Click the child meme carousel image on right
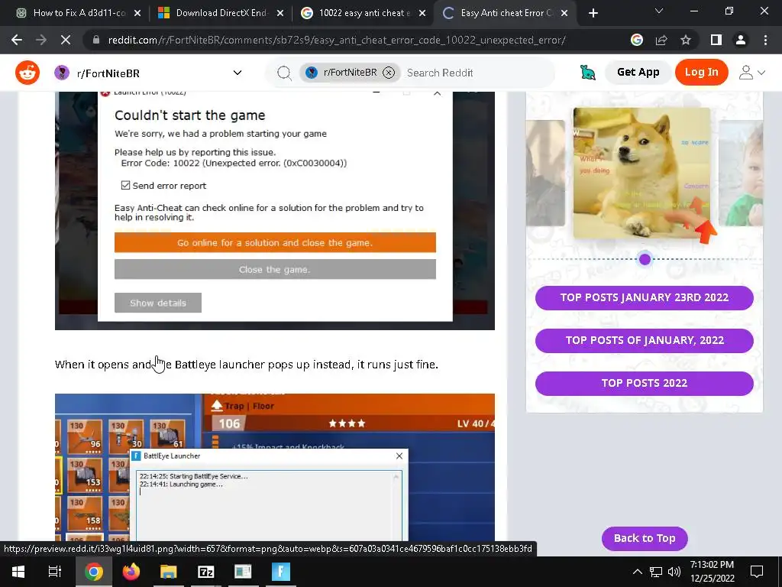Viewport: 782px width, 587px height. pos(741,173)
